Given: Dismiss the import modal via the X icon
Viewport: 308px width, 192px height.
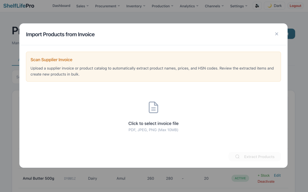Looking at the screenshot, I should pos(277,34).
